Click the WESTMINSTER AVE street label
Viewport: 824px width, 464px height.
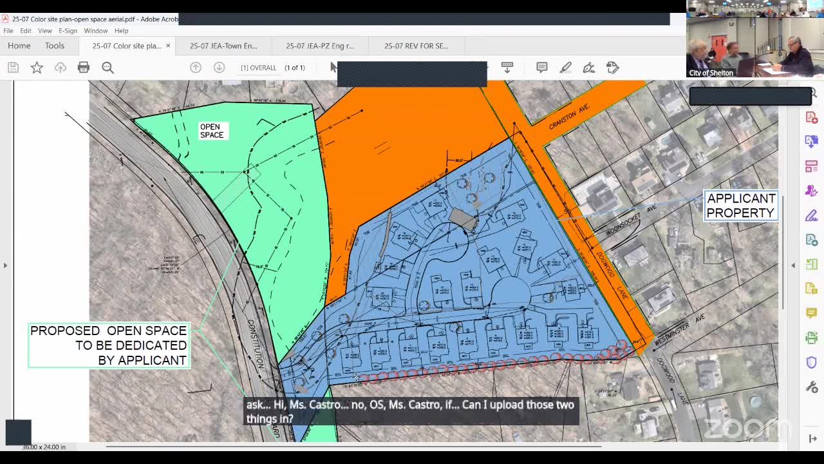(x=680, y=331)
